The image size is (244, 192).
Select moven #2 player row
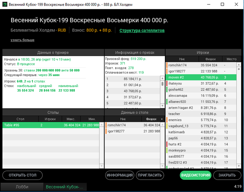tap(201, 77)
